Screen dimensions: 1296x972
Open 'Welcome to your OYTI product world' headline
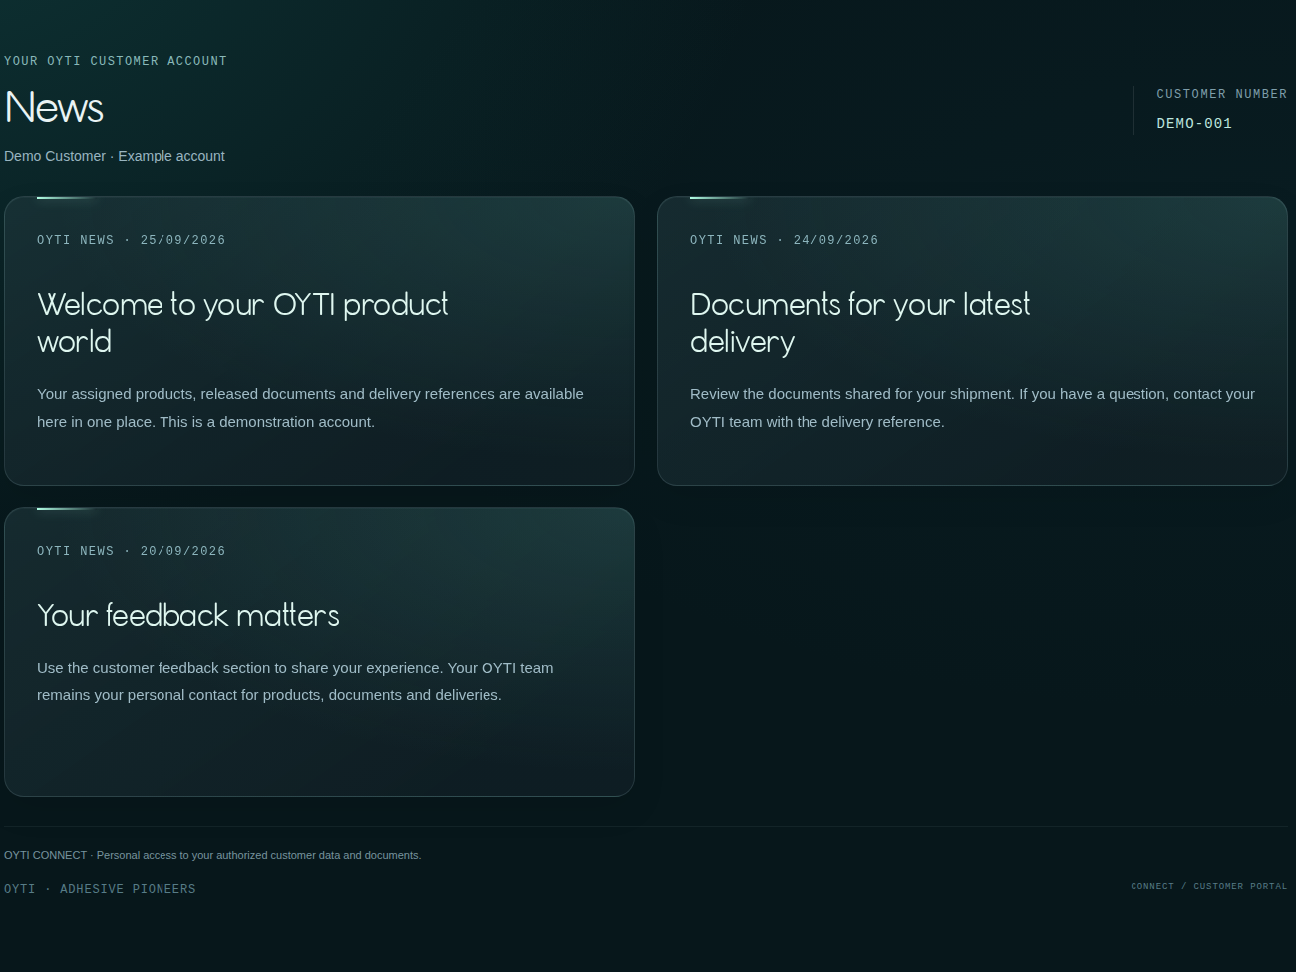[x=242, y=323]
